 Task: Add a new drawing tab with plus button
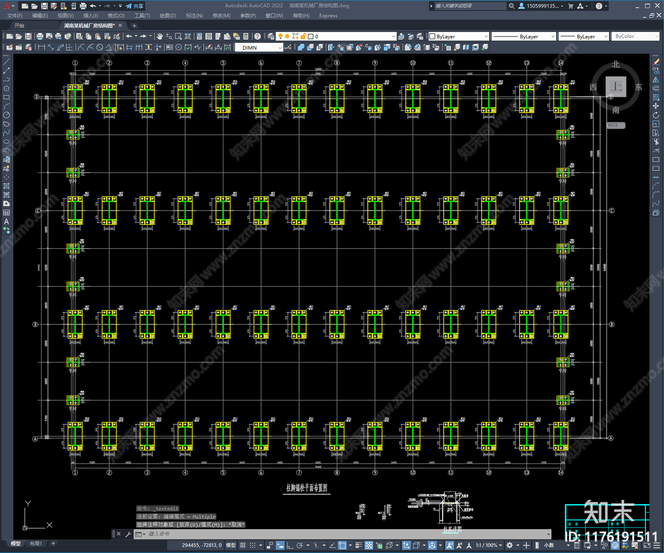click(134, 26)
